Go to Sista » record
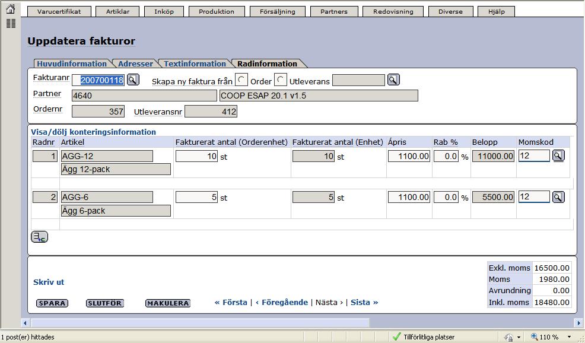The width and height of the screenshot is (585, 343). (364, 302)
